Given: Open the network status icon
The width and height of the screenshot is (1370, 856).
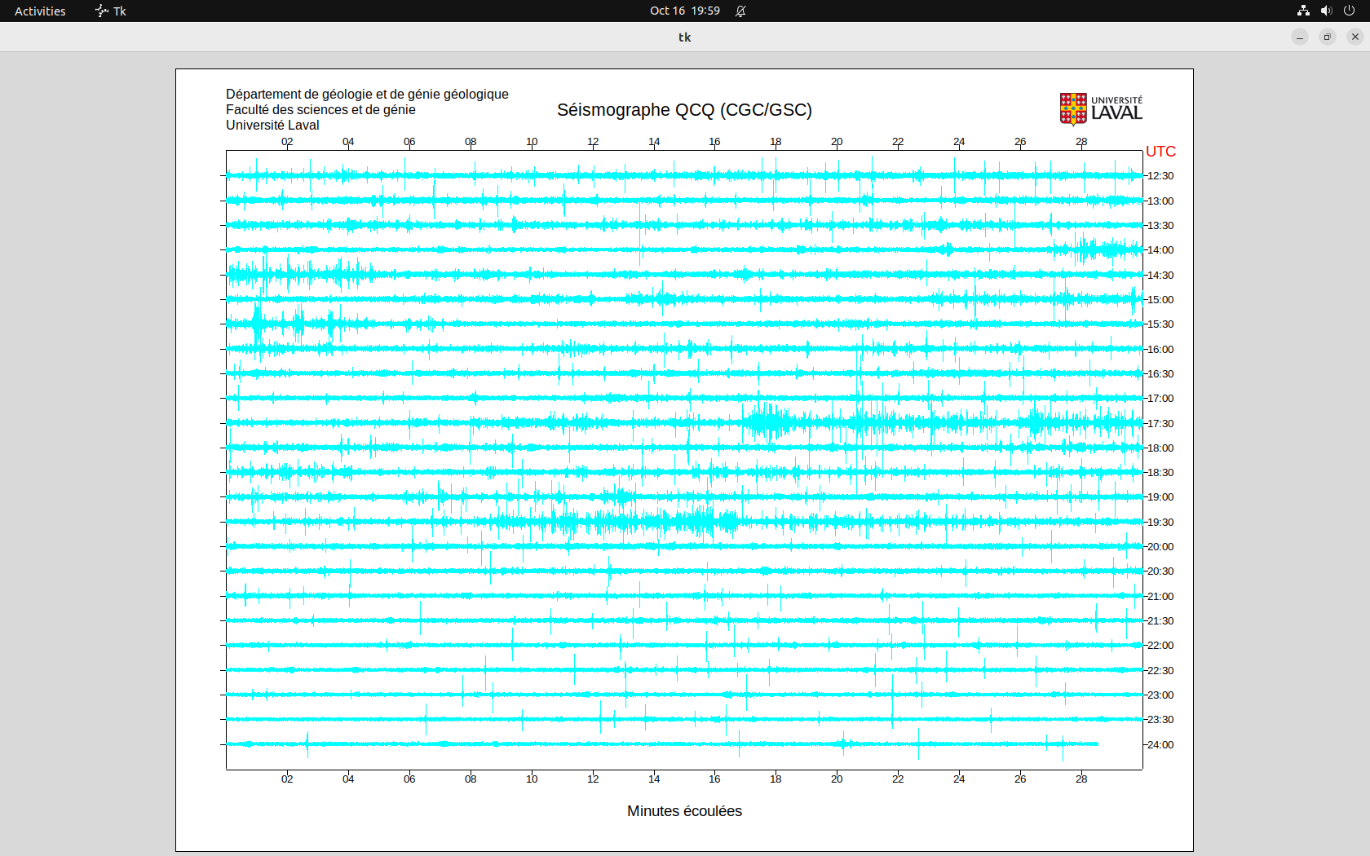Looking at the screenshot, I should point(1303,11).
